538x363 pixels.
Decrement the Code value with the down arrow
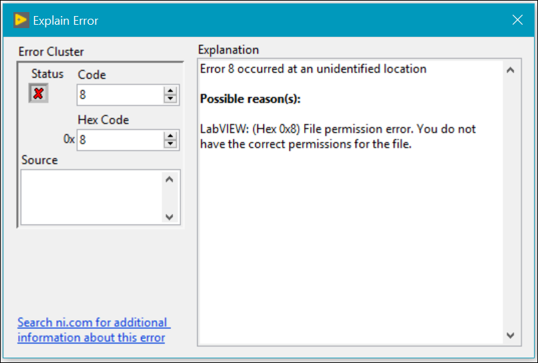coord(170,99)
